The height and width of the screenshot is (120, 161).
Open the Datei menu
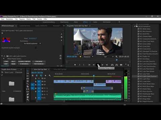pyautogui.click(x=3, y=19)
